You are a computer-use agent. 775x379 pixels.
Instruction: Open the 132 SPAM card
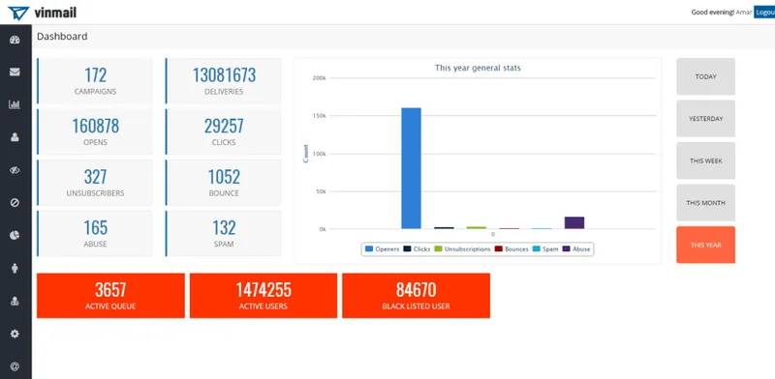coord(224,233)
